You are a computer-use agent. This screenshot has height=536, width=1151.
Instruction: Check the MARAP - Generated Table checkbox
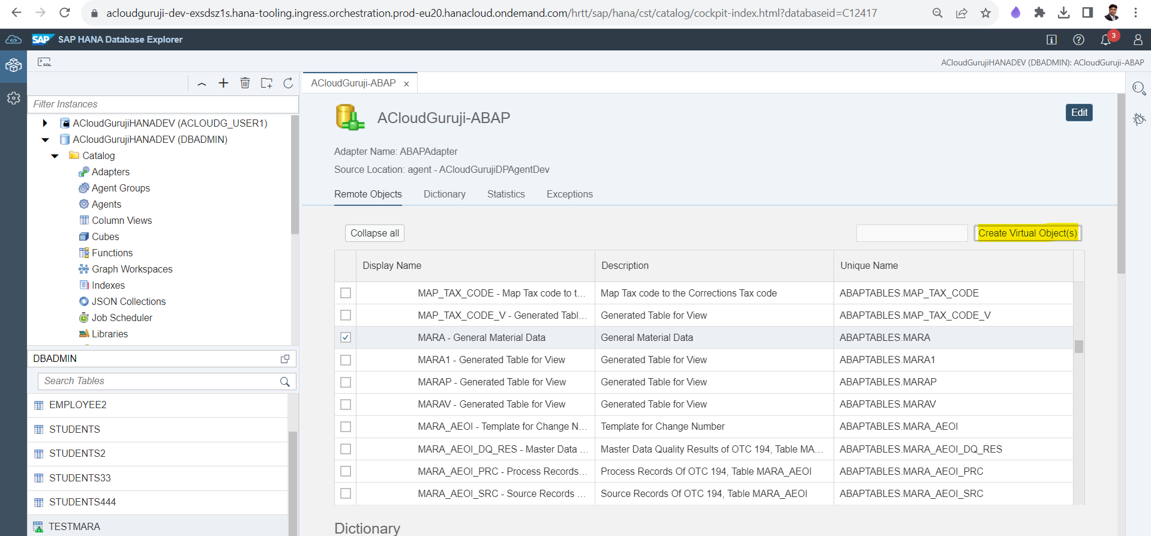346,382
